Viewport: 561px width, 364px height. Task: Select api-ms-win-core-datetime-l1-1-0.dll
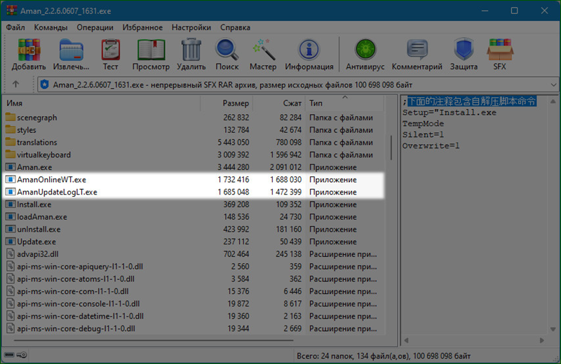80,316
